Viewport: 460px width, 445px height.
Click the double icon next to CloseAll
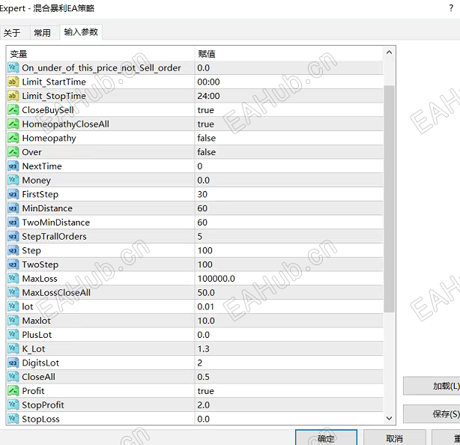pos(13,377)
